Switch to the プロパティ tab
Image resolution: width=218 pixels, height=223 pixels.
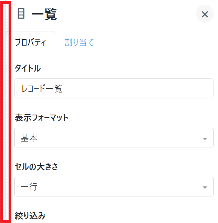click(x=30, y=42)
